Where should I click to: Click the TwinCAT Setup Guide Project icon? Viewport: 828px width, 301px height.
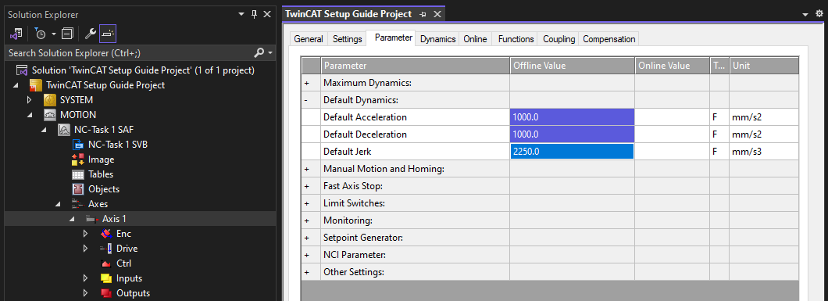pos(36,85)
